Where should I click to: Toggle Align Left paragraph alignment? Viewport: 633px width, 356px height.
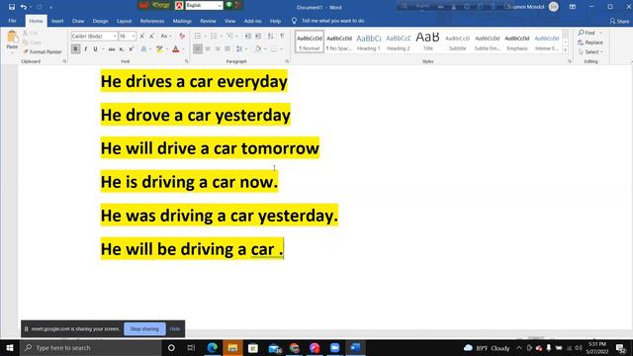click(198, 49)
